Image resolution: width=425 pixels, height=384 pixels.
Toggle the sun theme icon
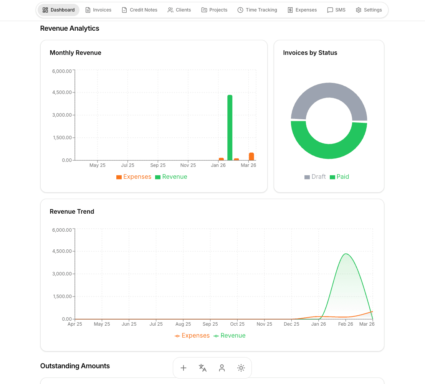(x=241, y=368)
